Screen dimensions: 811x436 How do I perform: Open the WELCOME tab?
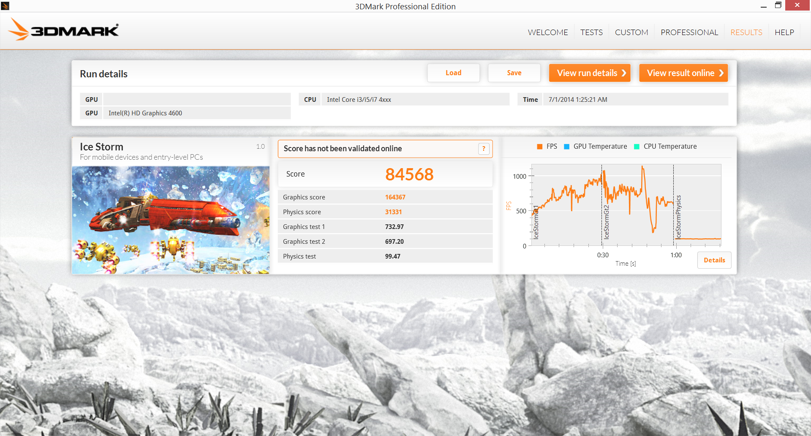point(548,33)
